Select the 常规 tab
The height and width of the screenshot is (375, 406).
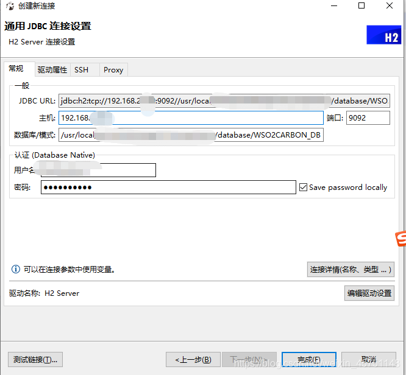(20, 69)
